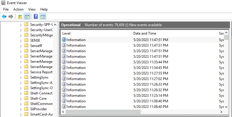Click the Level column header

96,33
